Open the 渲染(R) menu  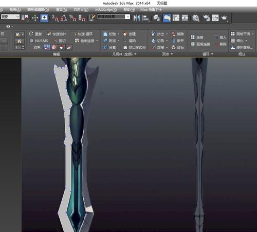tap(61, 10)
